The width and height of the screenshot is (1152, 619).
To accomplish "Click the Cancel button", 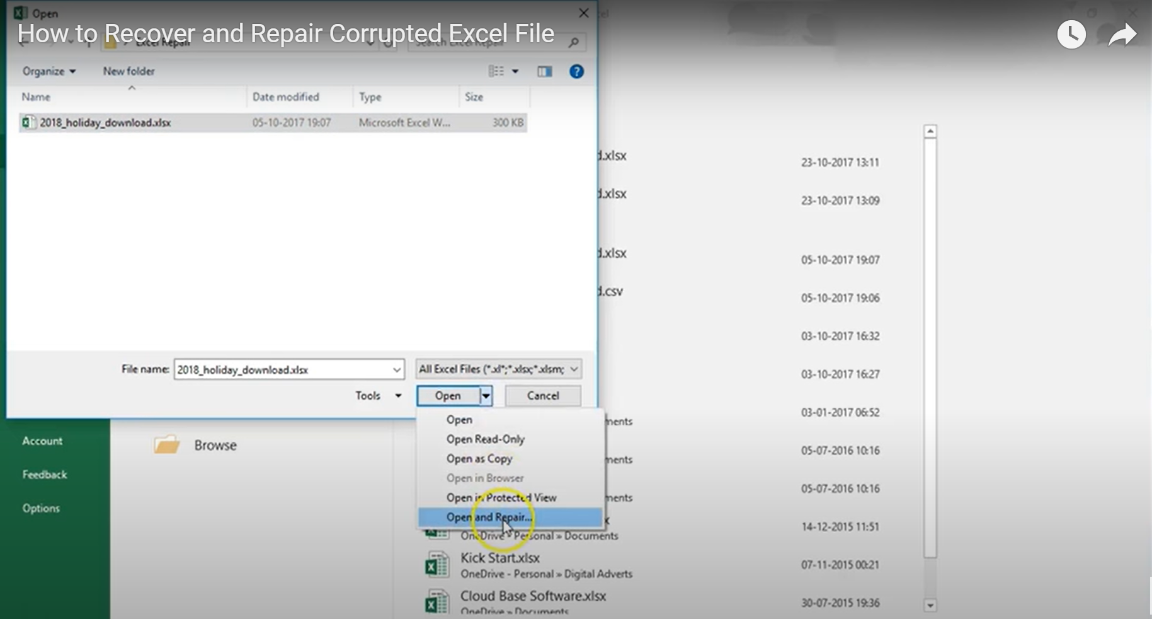I will pos(542,396).
